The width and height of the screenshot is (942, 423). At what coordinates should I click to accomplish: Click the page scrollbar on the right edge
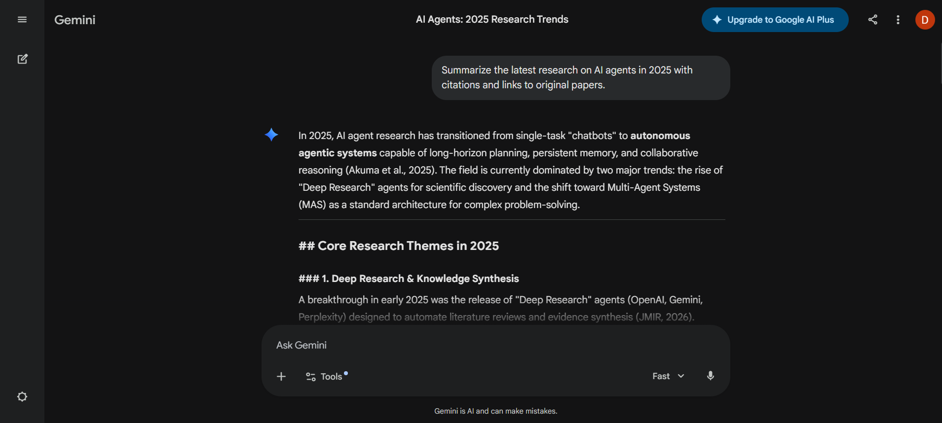(x=940, y=64)
